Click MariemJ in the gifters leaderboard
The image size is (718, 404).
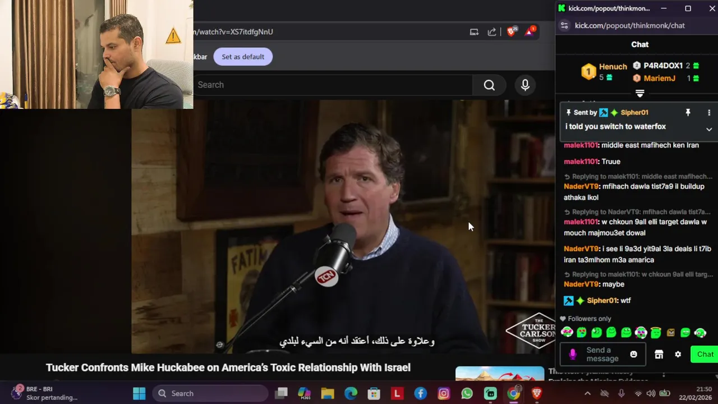(660, 79)
